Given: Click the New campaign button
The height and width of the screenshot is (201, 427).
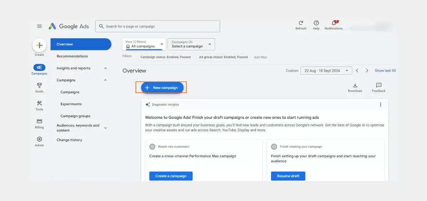Looking at the screenshot, I should (162, 88).
